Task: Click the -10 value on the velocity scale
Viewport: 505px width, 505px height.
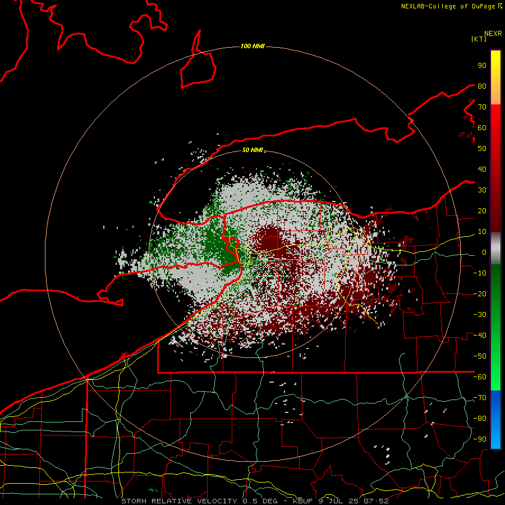Action: tap(480, 273)
